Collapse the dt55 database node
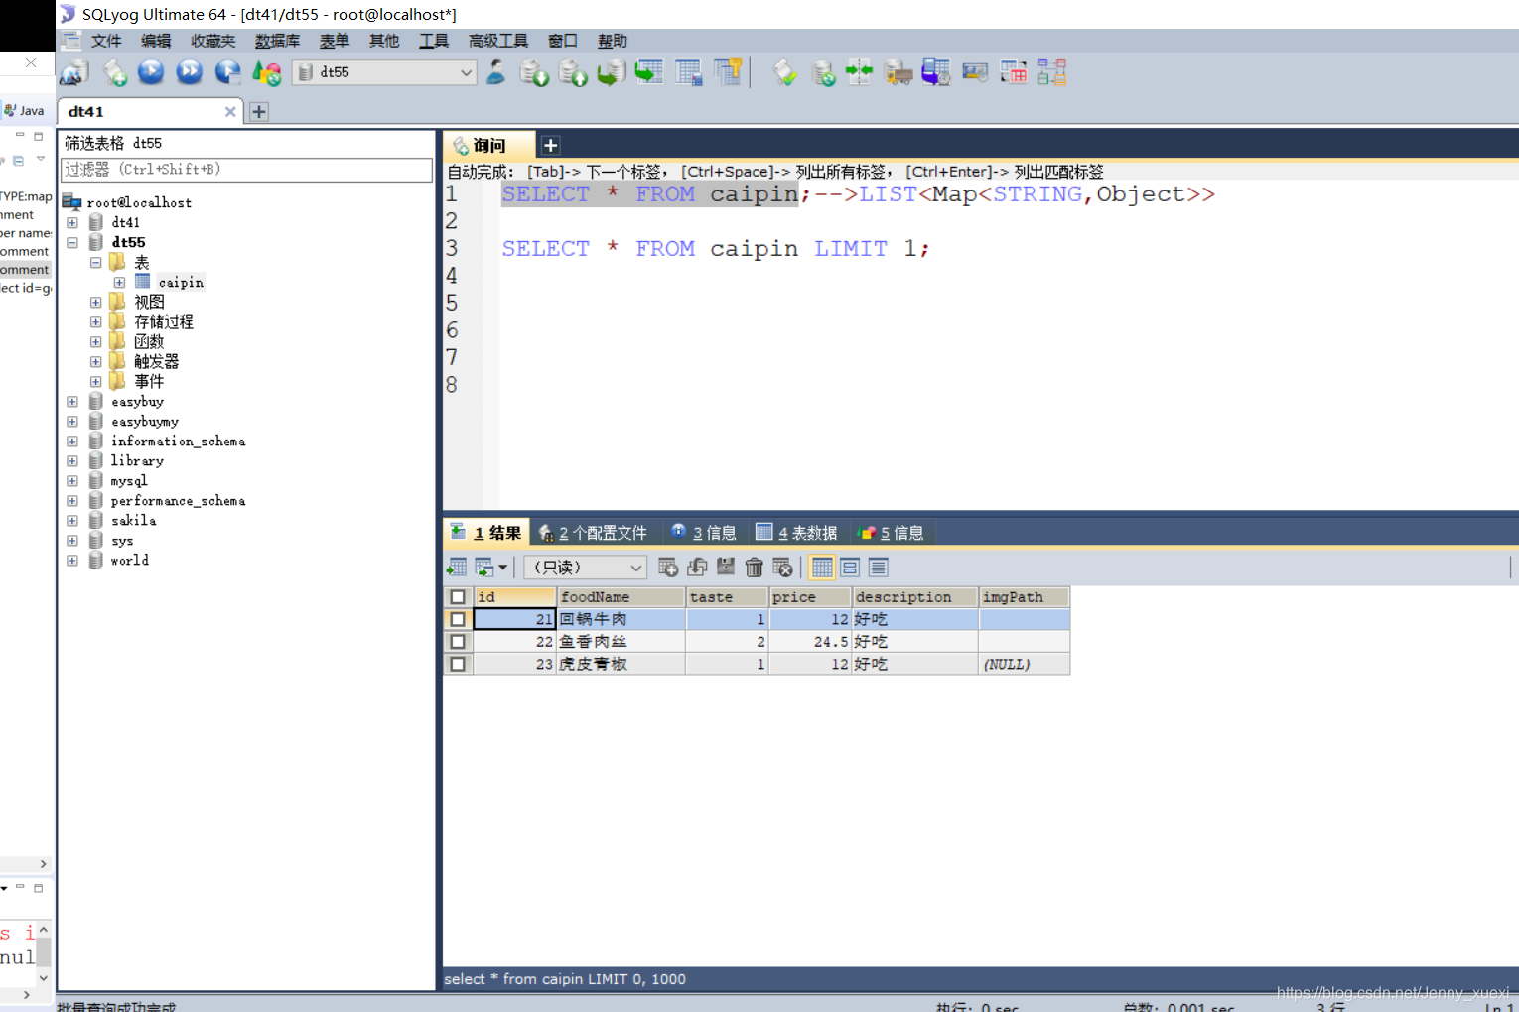This screenshot has width=1519, height=1012. [72, 242]
